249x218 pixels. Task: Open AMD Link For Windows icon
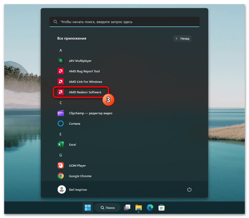[x=61, y=82]
